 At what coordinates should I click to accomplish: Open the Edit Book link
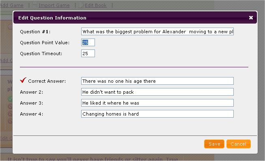point(96,5)
